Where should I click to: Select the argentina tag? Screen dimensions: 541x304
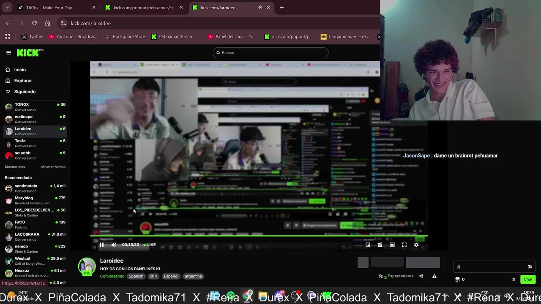(193, 276)
